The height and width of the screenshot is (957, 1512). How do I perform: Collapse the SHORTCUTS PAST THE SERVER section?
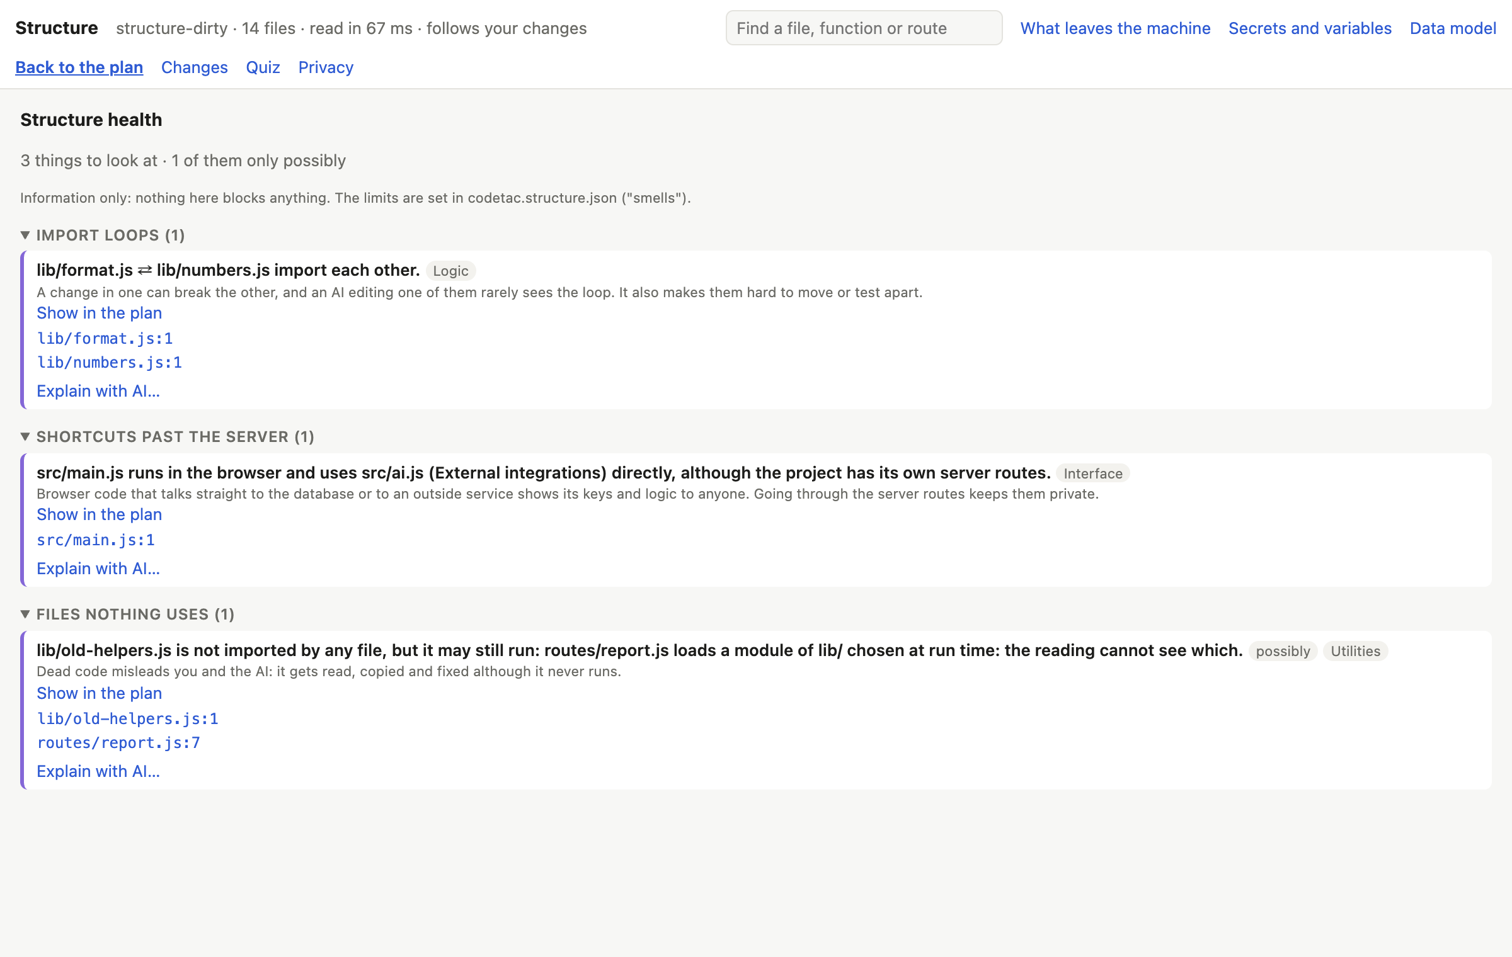point(167,437)
